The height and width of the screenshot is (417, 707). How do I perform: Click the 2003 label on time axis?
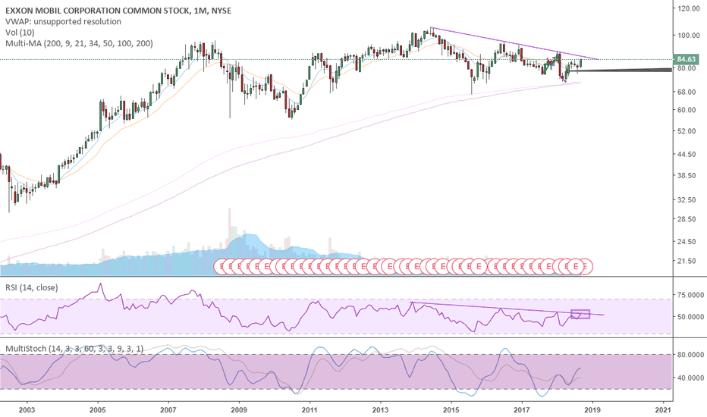click(x=27, y=409)
